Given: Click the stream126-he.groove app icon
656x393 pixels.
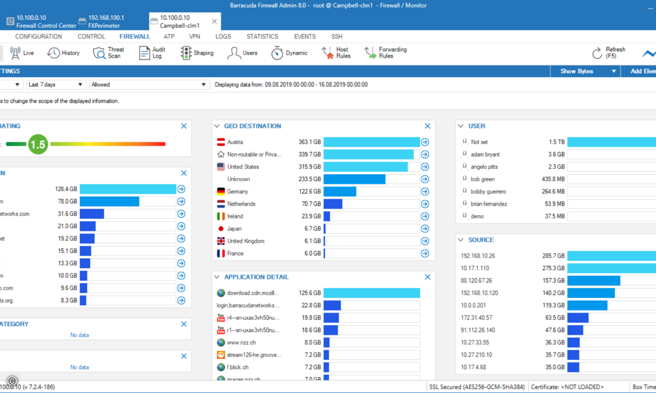Looking at the screenshot, I should [x=221, y=355].
